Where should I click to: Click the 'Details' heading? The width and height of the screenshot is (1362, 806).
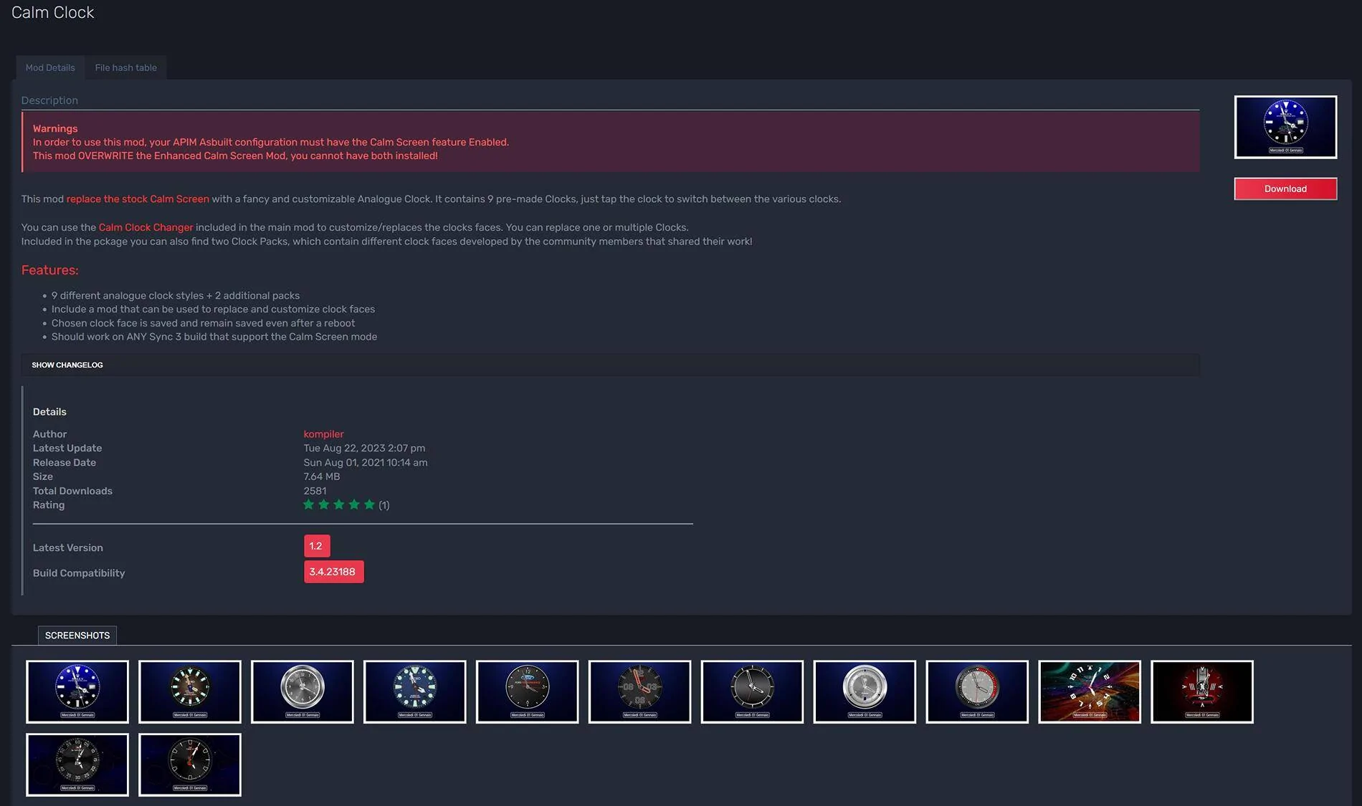coord(49,412)
